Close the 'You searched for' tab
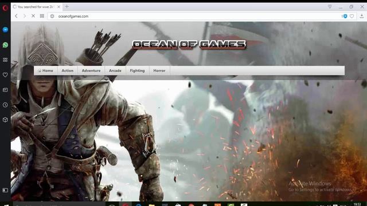Image resolution: width=367 pixels, height=206 pixels. click(58, 7)
